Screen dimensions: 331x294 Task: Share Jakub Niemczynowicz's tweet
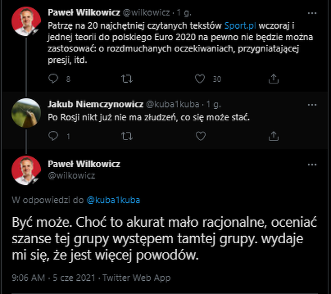pyautogui.click(x=273, y=136)
